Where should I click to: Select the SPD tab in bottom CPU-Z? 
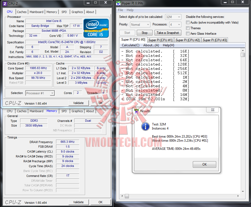click(x=64, y=111)
